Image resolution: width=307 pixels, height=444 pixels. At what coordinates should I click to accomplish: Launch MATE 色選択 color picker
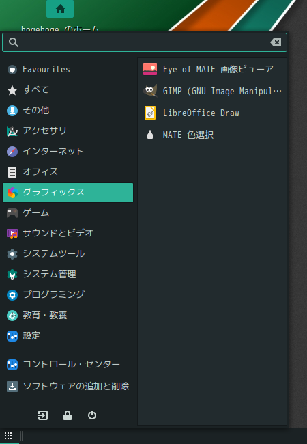point(212,135)
